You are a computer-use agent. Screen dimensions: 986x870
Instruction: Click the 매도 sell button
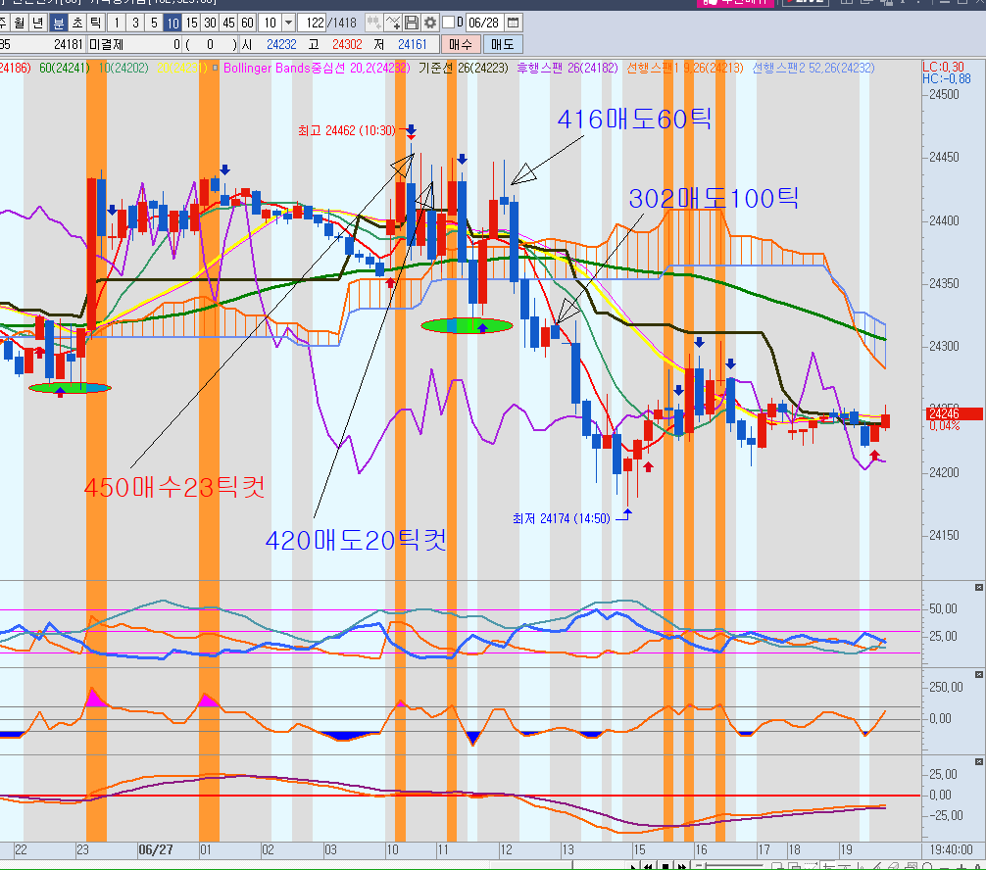[503, 44]
